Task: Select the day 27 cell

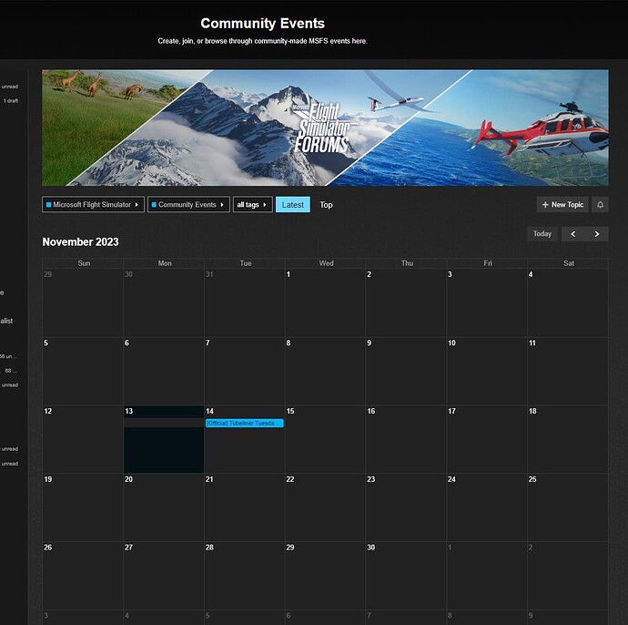Action: tap(164, 576)
